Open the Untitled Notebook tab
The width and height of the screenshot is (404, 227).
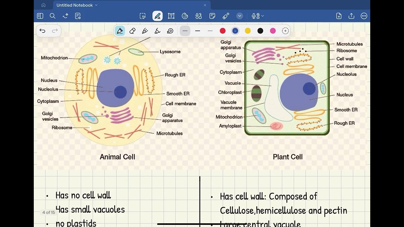[132, 5]
